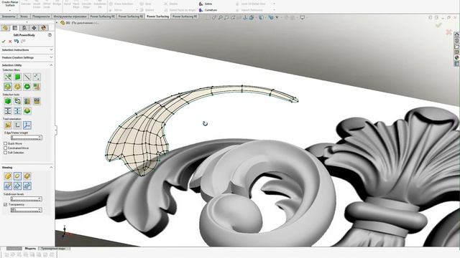Open FeatureManager design tree tab icon
460x258 pixels.
[x=5, y=28]
